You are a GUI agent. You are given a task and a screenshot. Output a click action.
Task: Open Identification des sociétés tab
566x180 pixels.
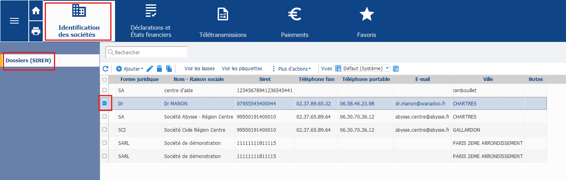79,21
